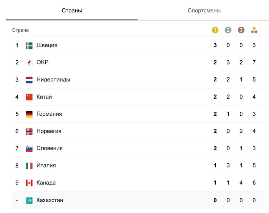Click the Germany flag icon

(29, 114)
